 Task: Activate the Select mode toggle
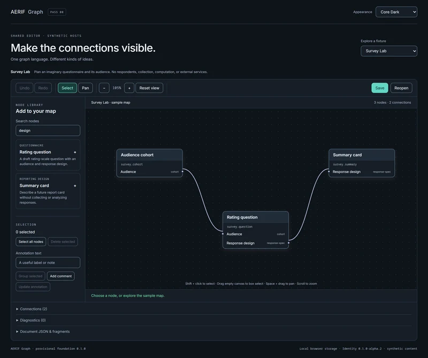click(67, 88)
